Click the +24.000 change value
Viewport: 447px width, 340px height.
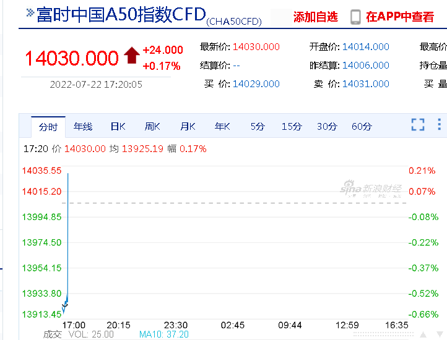[163, 50]
